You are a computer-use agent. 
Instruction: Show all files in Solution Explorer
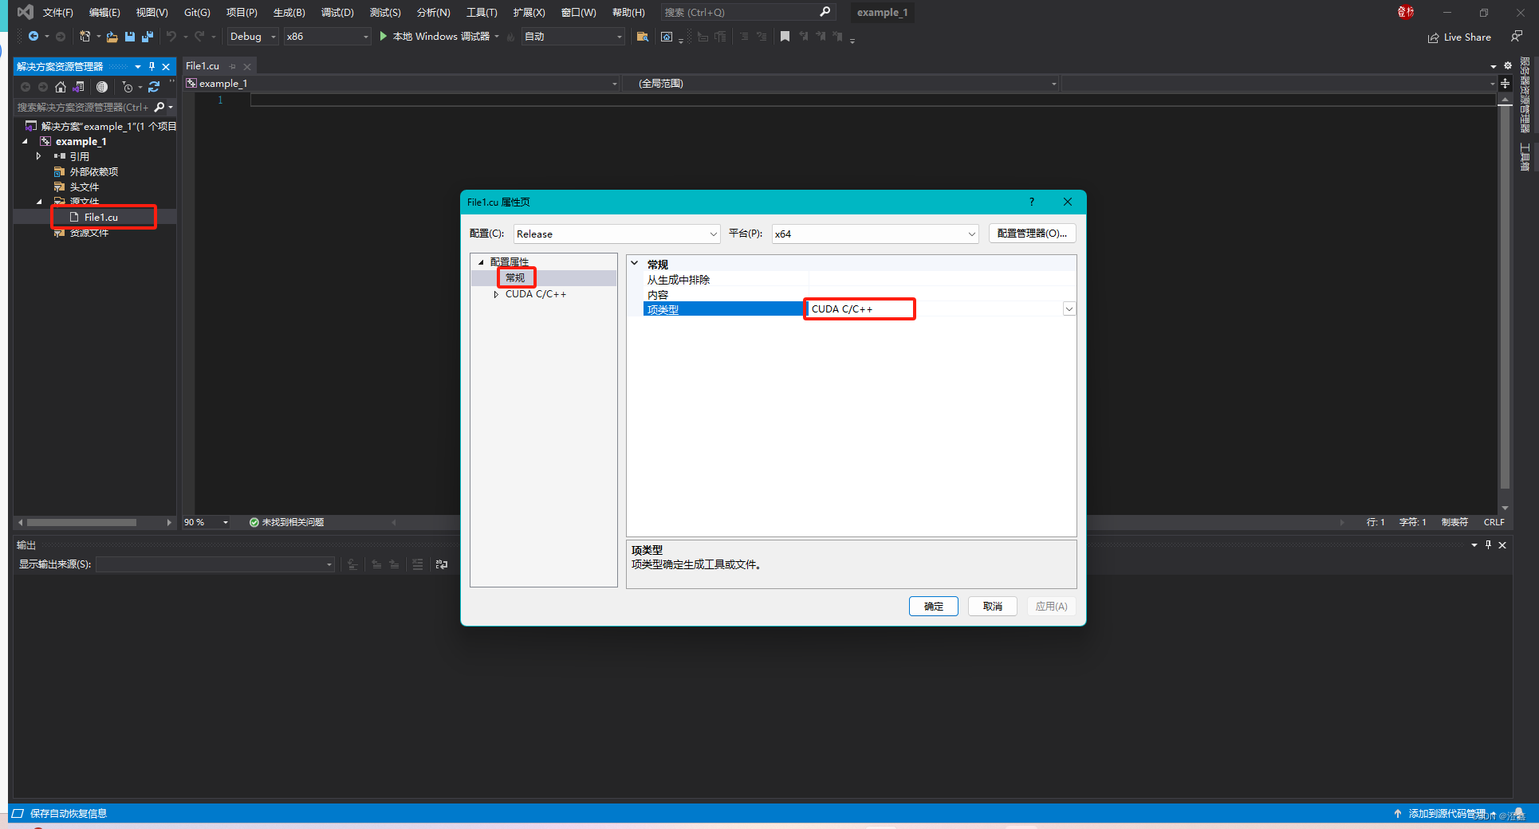pos(102,87)
